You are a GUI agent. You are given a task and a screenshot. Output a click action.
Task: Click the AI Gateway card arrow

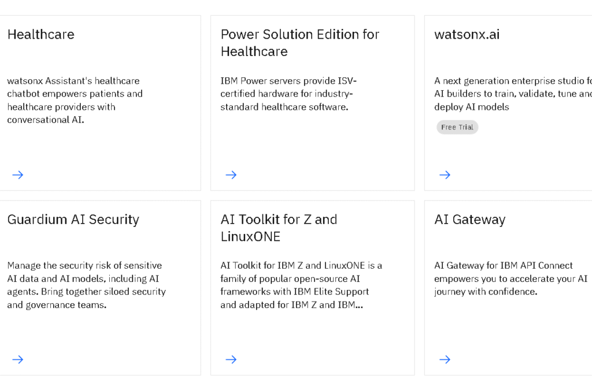click(445, 359)
